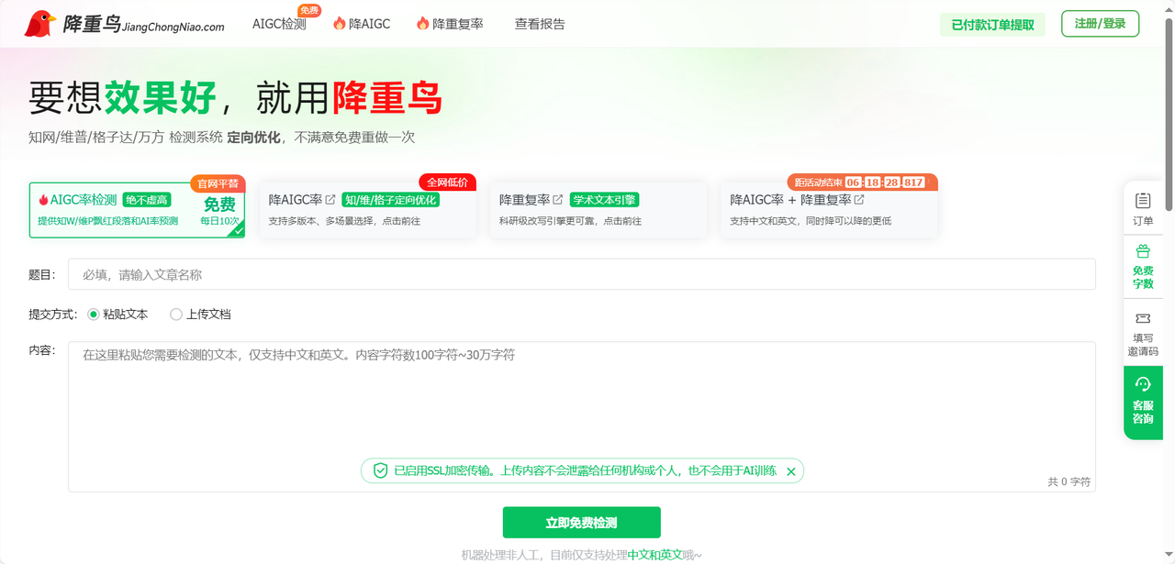Click the 绝不虚高 tag
The image size is (1175, 564).
[147, 200]
